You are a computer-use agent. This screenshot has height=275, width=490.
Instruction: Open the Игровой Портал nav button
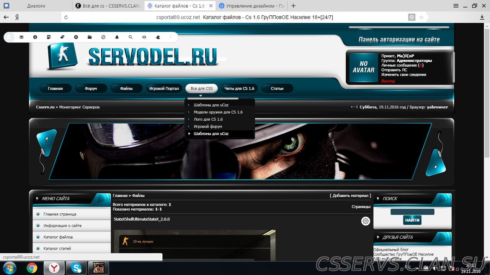coord(164,89)
